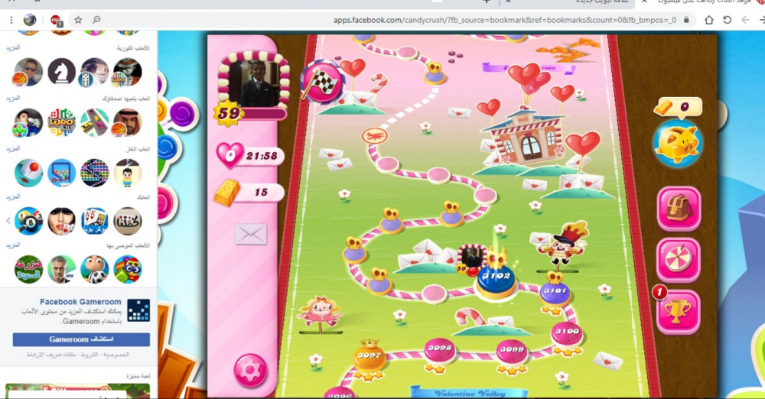Open the backpack inventory button
The image size is (765, 399).
coord(679,208)
